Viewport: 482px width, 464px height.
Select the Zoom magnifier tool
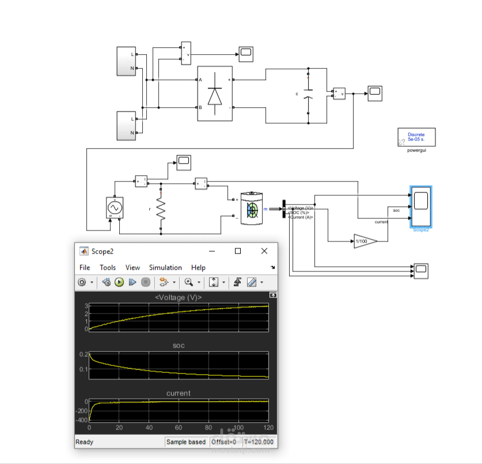point(188,282)
